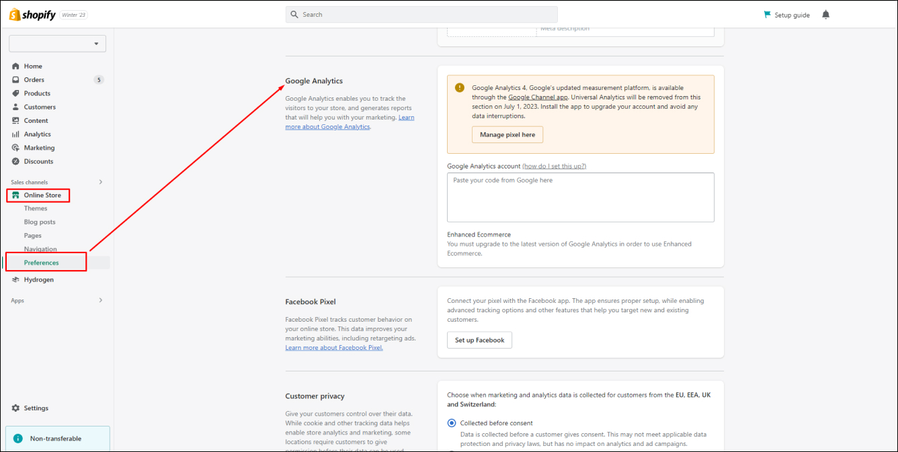Click the Orders inbox icon
The width and height of the screenshot is (898, 452).
(15, 80)
